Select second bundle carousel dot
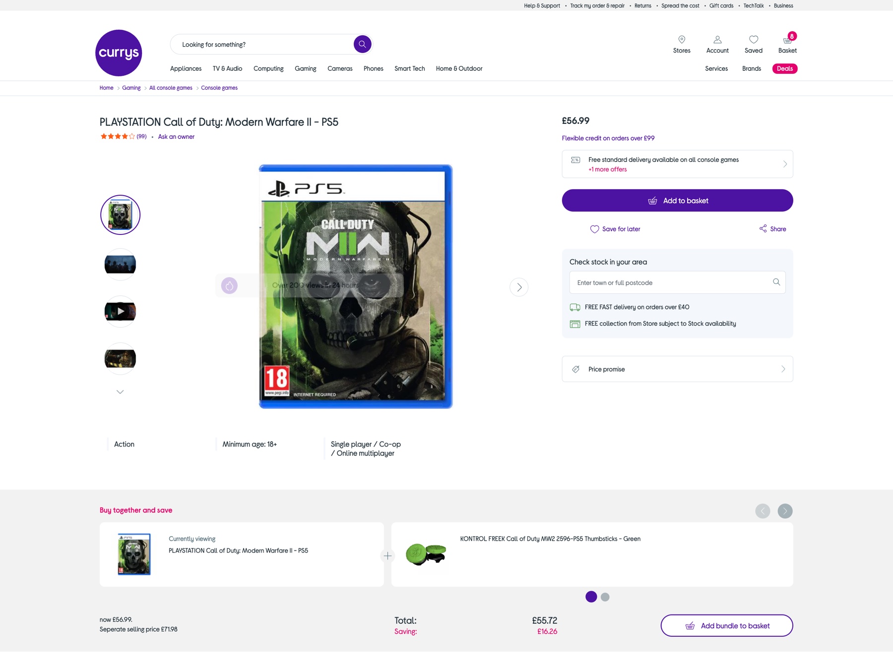The width and height of the screenshot is (893, 669). tap(605, 597)
